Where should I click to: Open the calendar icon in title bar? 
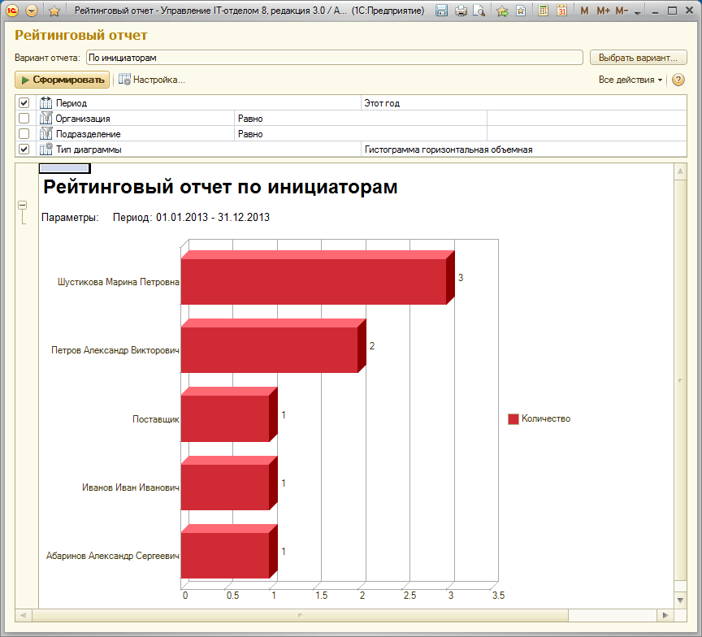click(561, 11)
